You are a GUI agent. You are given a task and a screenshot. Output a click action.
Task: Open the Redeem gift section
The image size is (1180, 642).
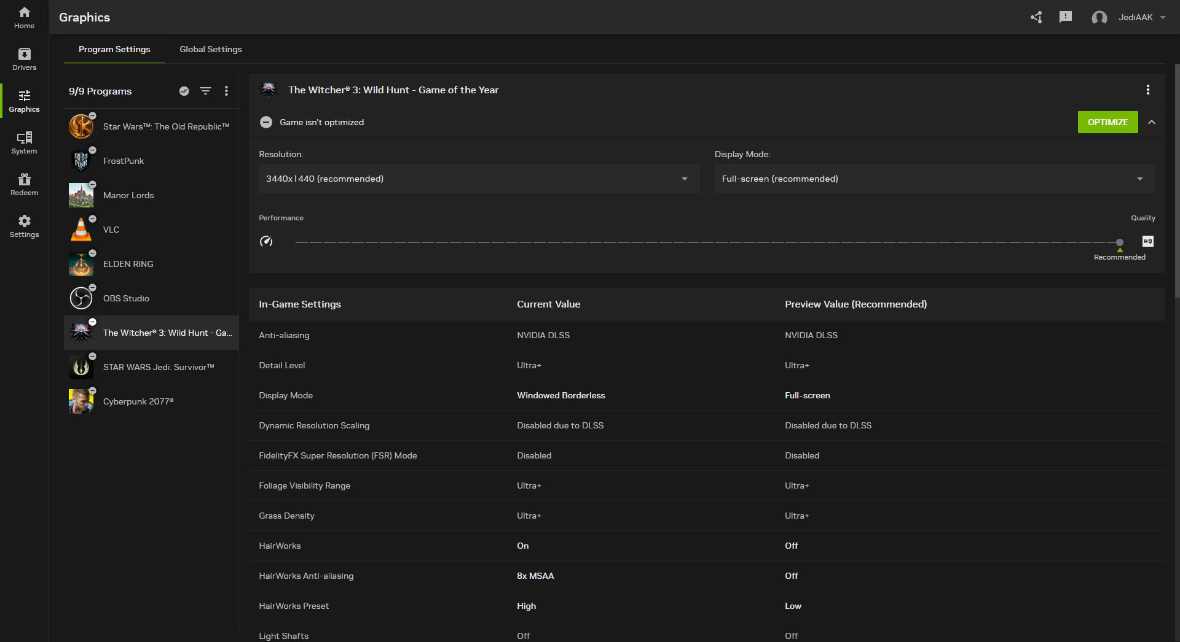(x=24, y=185)
